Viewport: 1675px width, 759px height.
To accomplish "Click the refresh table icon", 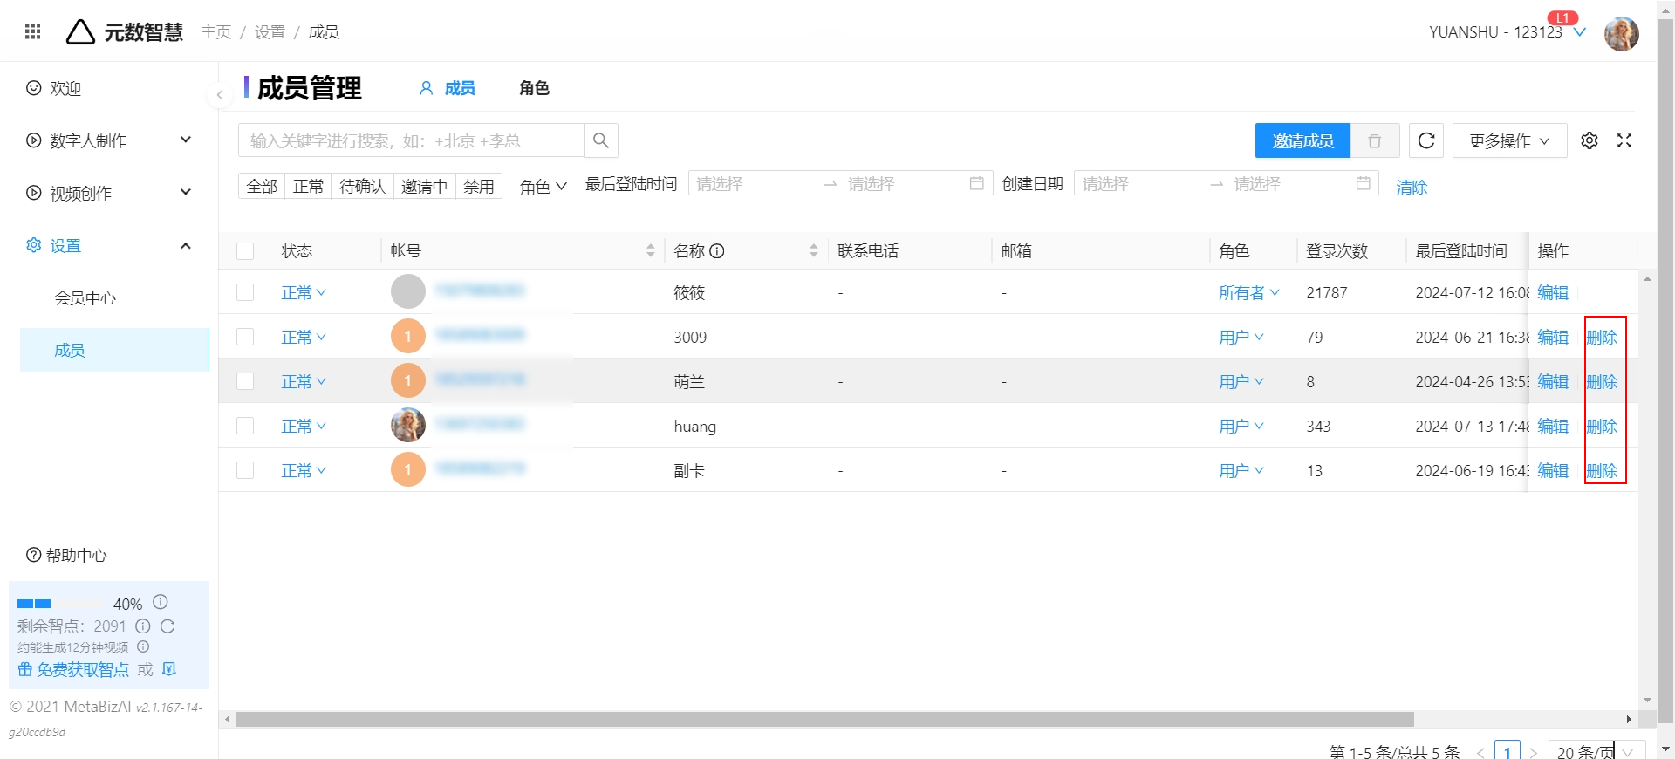I will [1426, 140].
